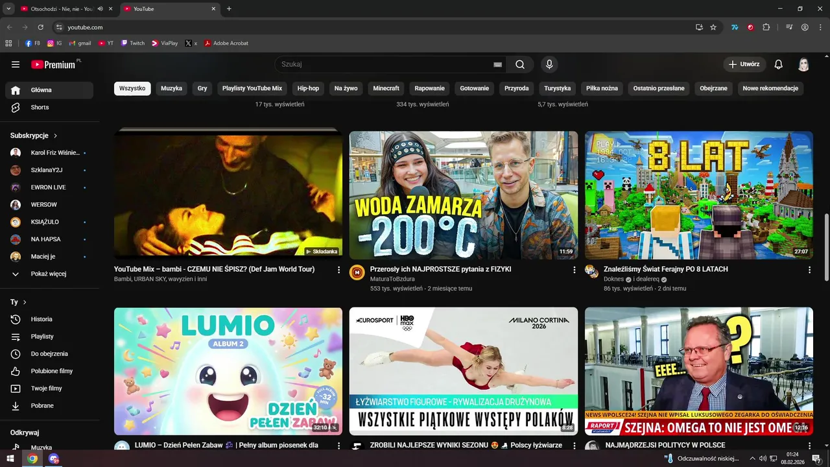Screen dimensions: 830x467
Task: Select the Playlisty YouTube Mix chip
Action: pyautogui.click(x=252, y=88)
